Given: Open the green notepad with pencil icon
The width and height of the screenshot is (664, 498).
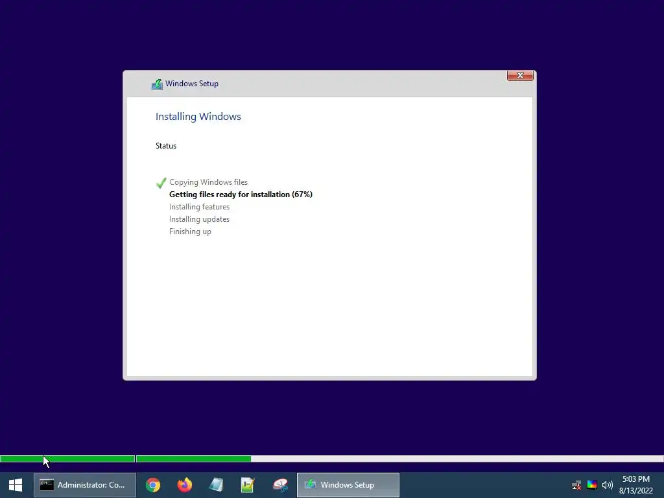Looking at the screenshot, I should coord(248,485).
